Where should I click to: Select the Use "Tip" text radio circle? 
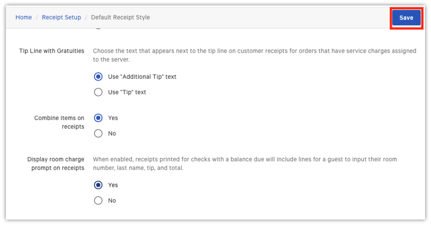(x=98, y=92)
